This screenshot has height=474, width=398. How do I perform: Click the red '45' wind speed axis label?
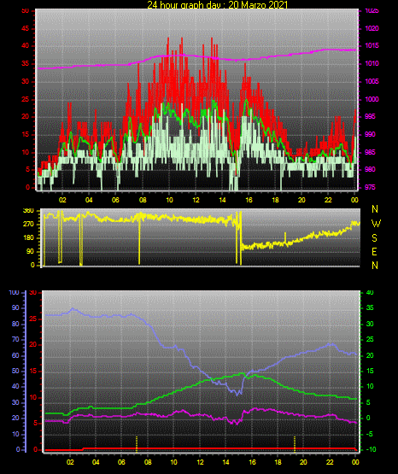(26, 28)
